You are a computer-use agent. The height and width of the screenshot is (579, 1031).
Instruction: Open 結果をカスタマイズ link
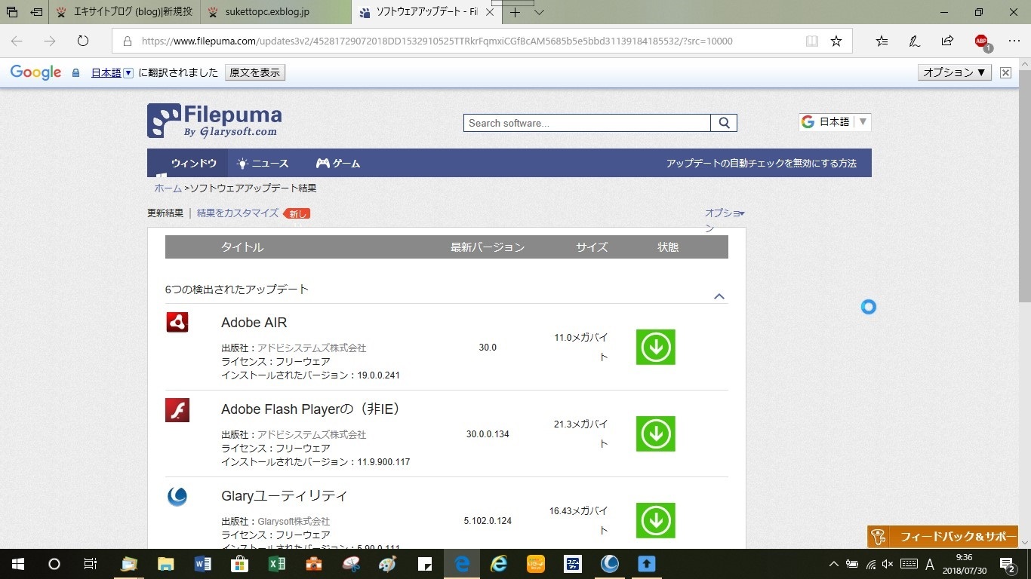tap(238, 213)
